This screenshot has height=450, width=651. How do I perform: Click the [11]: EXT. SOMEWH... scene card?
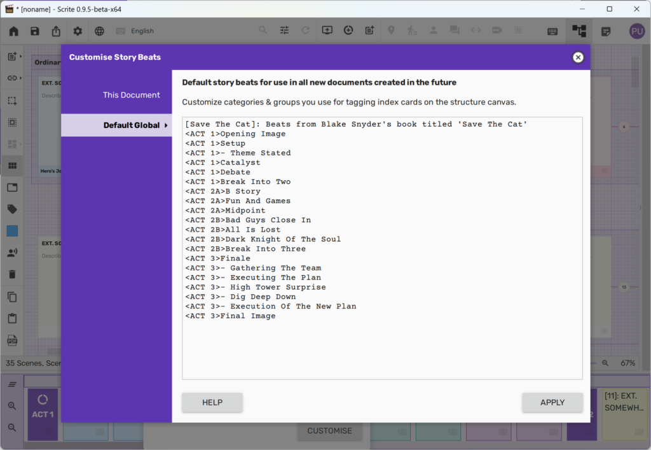pyautogui.click(x=624, y=414)
